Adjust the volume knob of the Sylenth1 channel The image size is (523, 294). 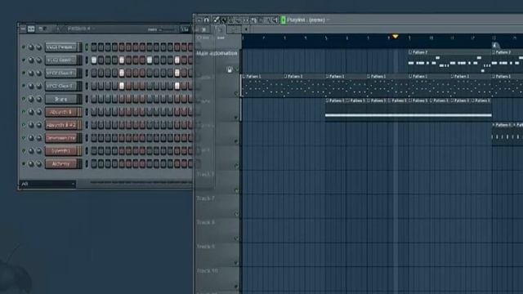(39, 150)
